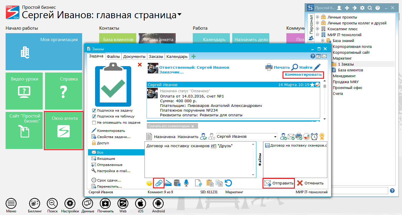Toggle the Подписка на задачу checkbox

tap(94, 110)
